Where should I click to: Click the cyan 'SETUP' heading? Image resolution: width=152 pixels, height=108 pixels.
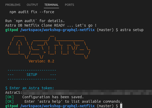pos(32,75)
